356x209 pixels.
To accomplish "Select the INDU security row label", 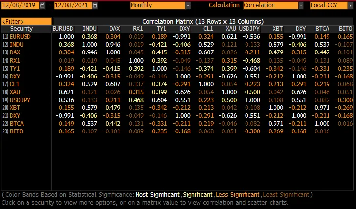I will coord(17,44).
